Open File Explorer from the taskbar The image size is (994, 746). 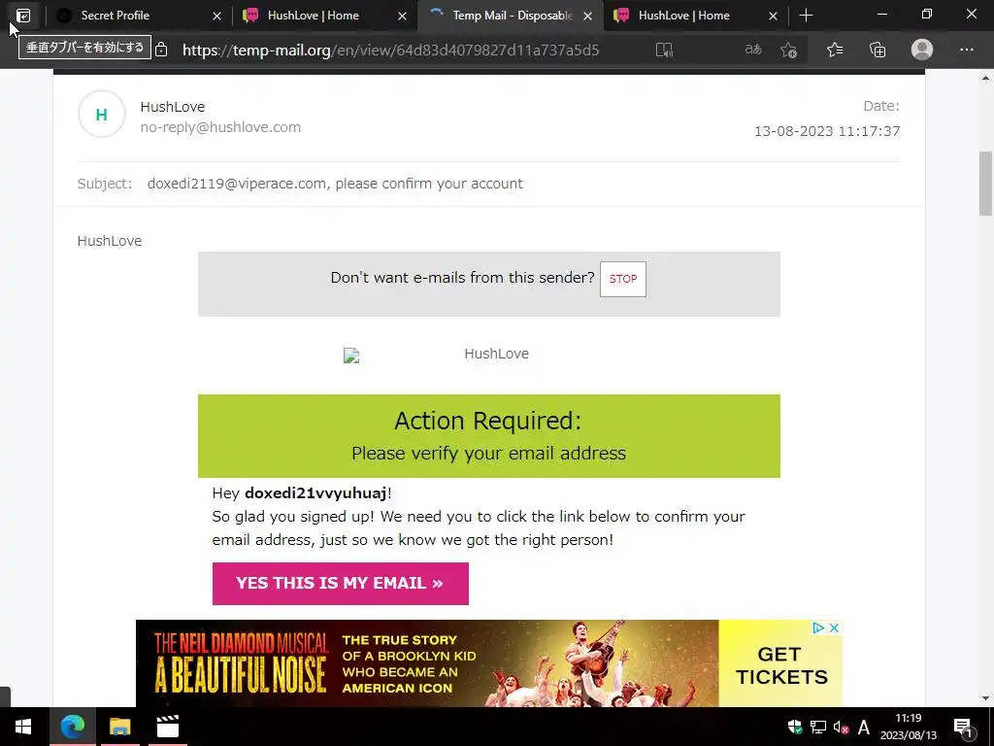(119, 727)
